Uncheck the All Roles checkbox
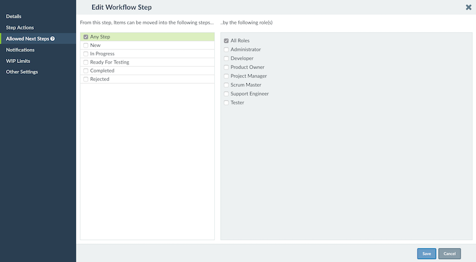 [x=226, y=40]
